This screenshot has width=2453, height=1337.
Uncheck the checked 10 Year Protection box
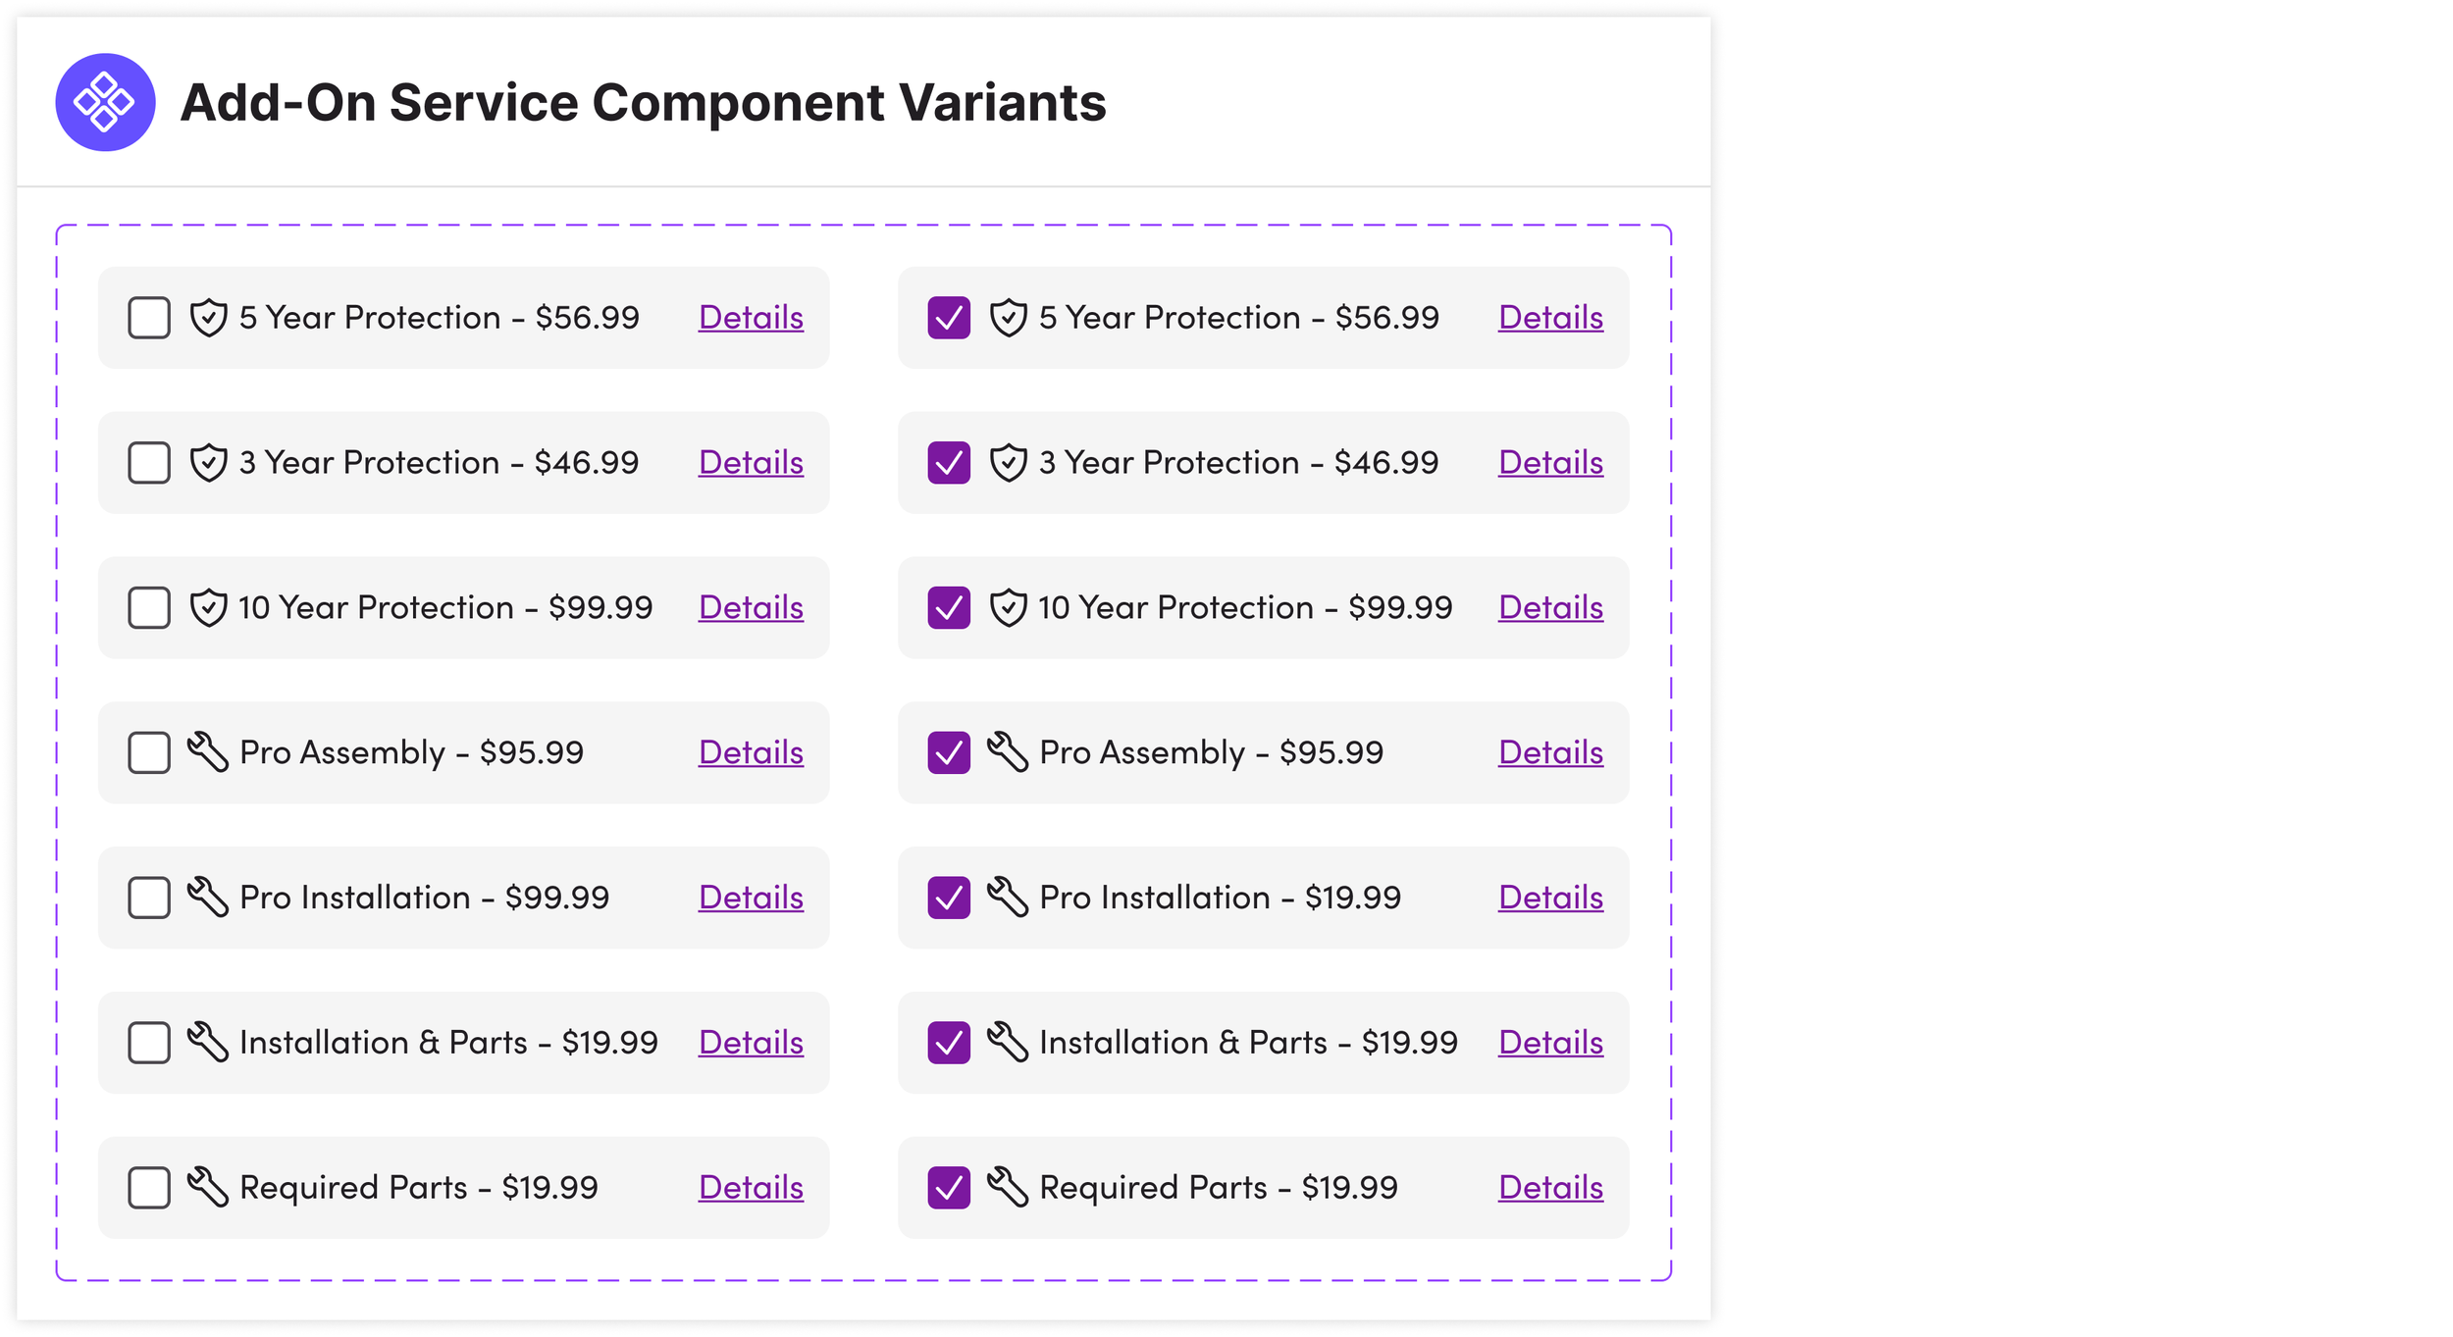(x=949, y=608)
